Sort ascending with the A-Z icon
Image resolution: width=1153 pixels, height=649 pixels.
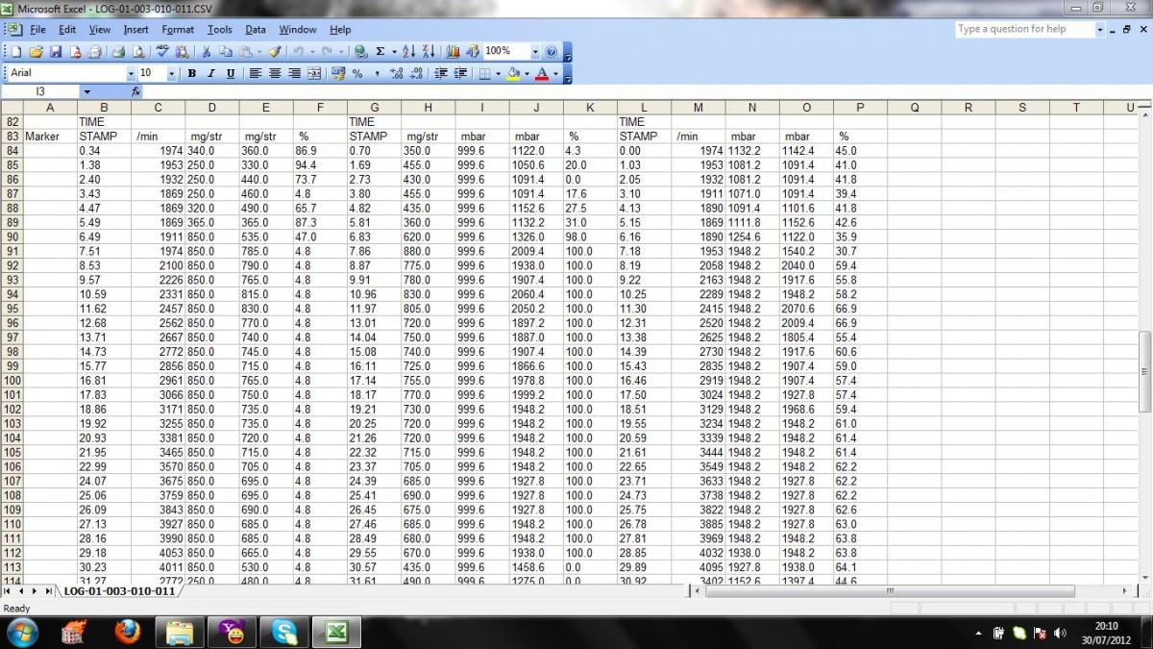point(408,51)
